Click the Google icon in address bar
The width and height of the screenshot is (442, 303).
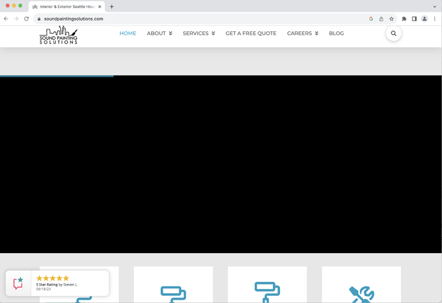click(x=371, y=19)
